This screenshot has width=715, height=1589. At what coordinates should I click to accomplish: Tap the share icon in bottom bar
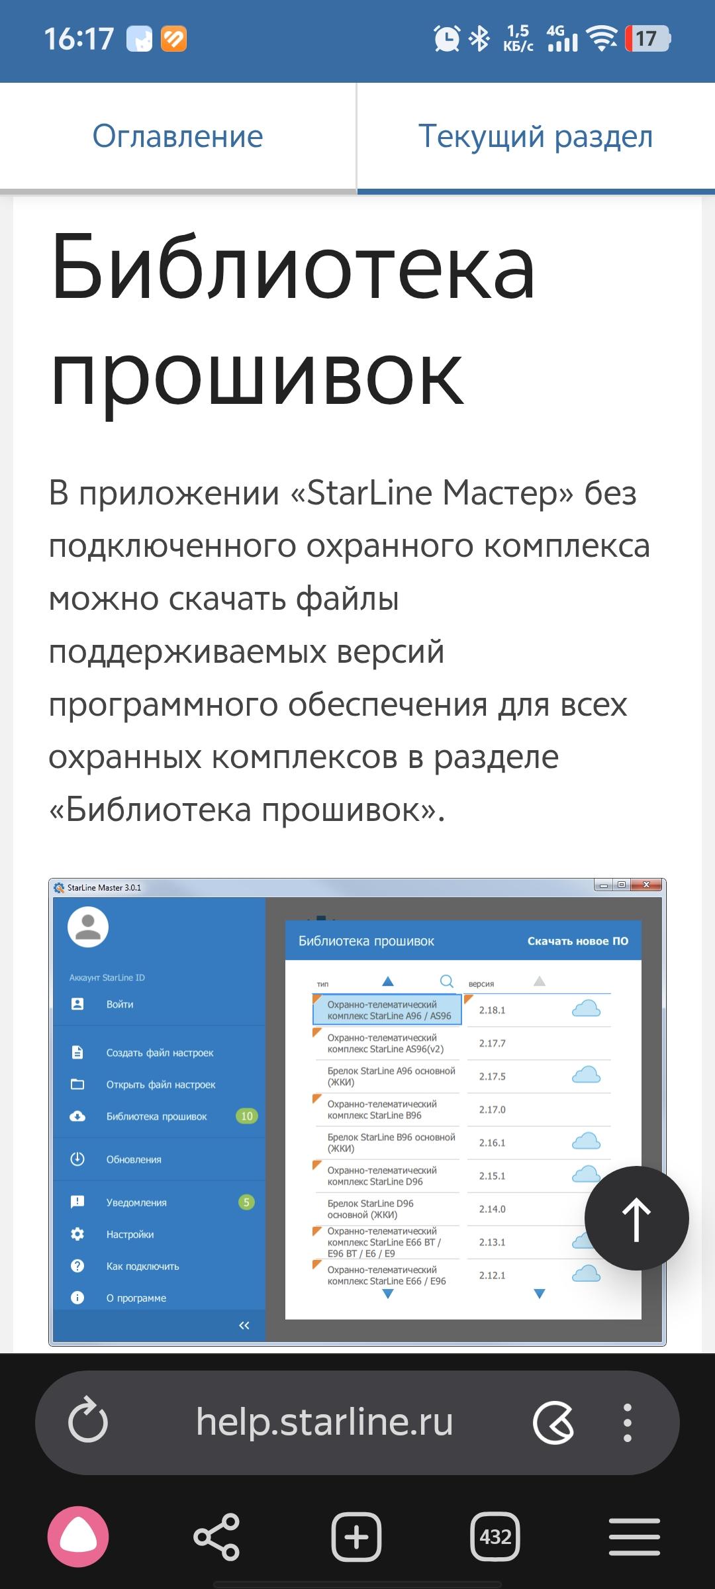point(216,1536)
